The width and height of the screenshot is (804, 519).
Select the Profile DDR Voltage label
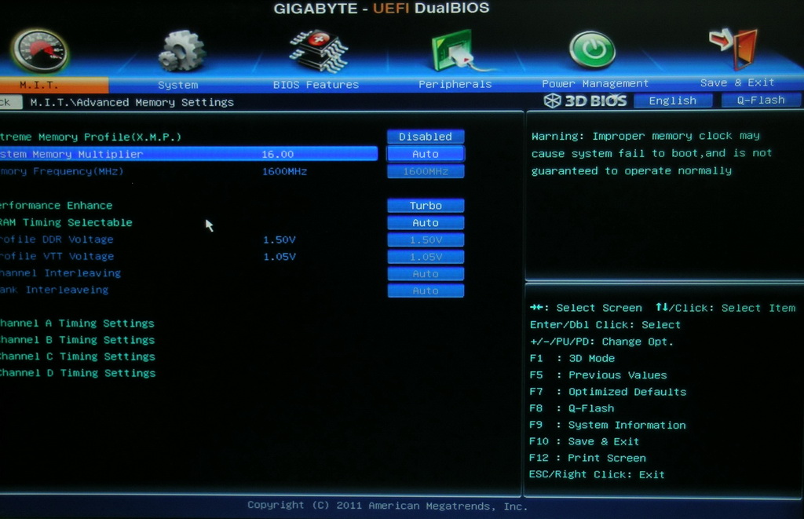tap(57, 239)
